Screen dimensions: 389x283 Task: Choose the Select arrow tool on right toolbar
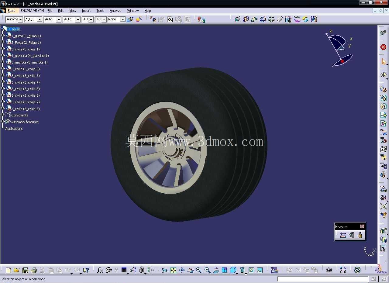click(383, 62)
